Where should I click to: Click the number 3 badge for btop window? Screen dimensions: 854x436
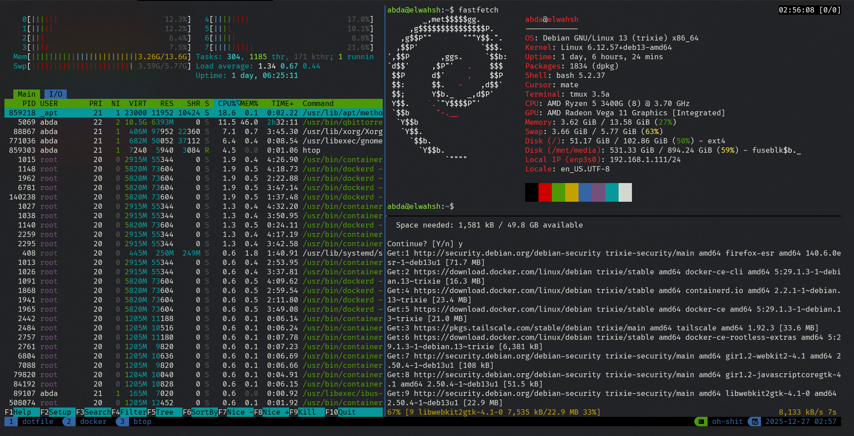[122, 422]
